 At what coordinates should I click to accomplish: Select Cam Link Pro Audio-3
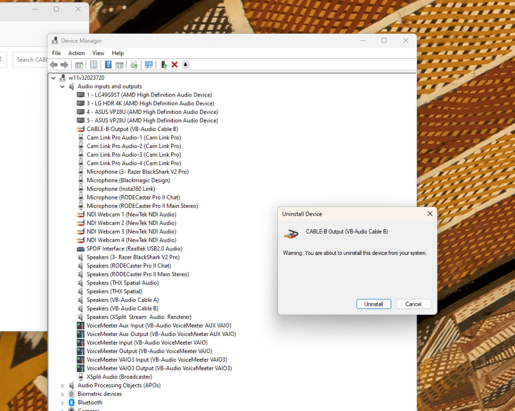click(x=134, y=155)
